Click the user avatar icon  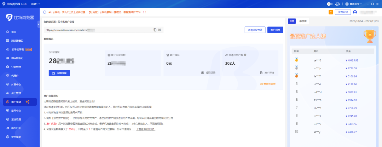pyautogui.click(x=355, y=12)
